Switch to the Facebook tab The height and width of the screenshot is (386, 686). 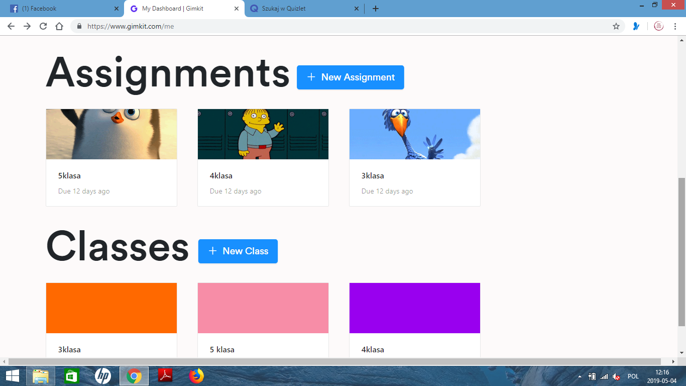60,8
